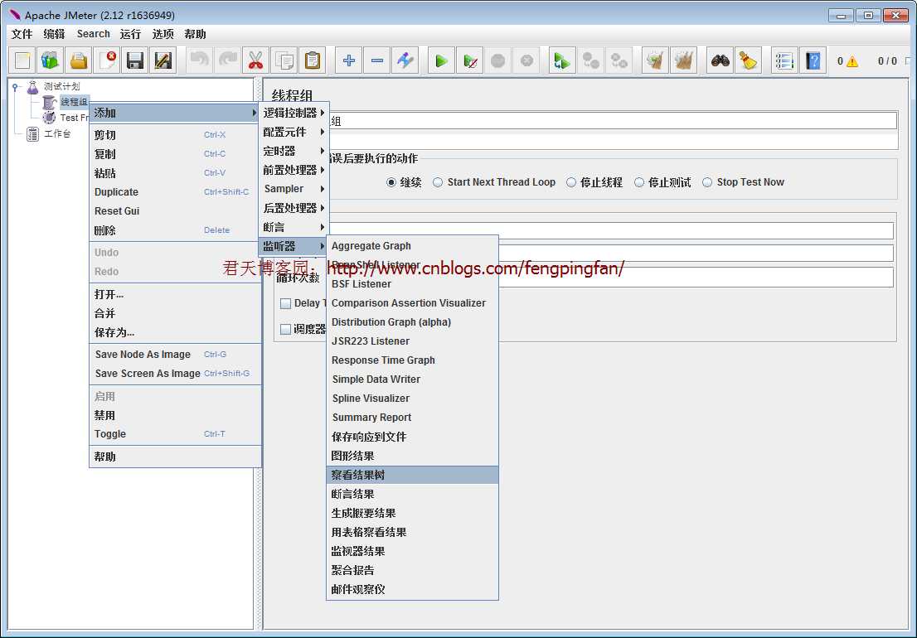Screen dimensions: 917x638
Task: Click Save Node As Image entry
Action: click(x=175, y=354)
